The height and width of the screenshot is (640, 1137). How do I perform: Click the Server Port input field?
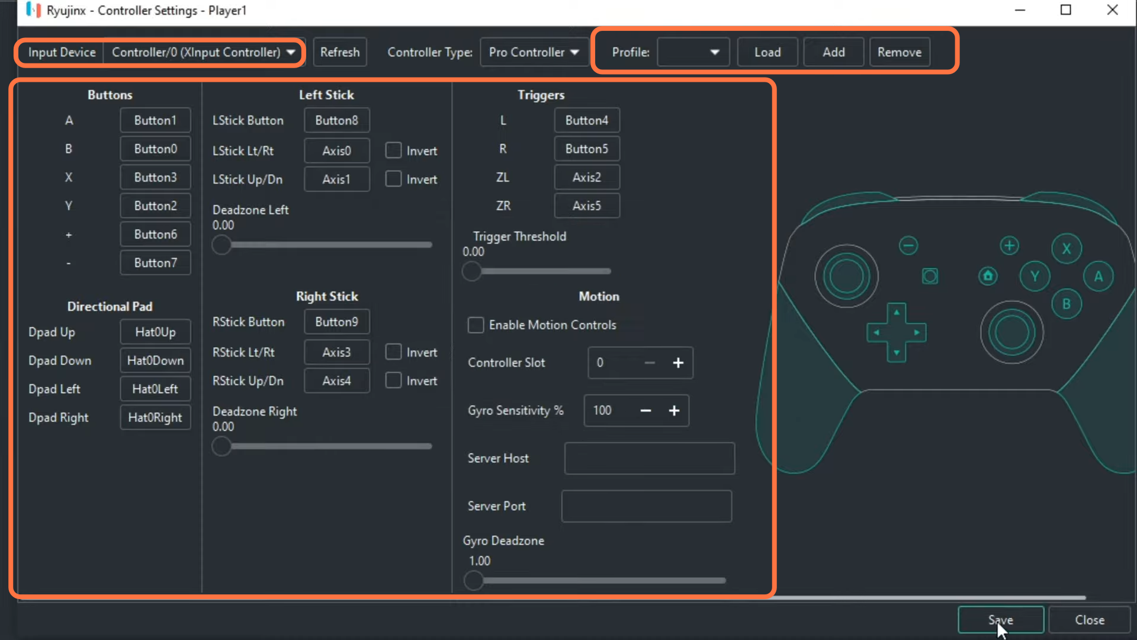click(647, 506)
